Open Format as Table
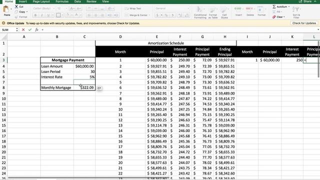The width and height of the screenshot is (320, 180). click(x=213, y=12)
